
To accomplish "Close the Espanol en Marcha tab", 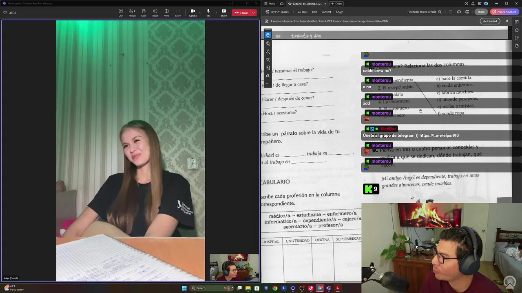I will tap(325, 4).
